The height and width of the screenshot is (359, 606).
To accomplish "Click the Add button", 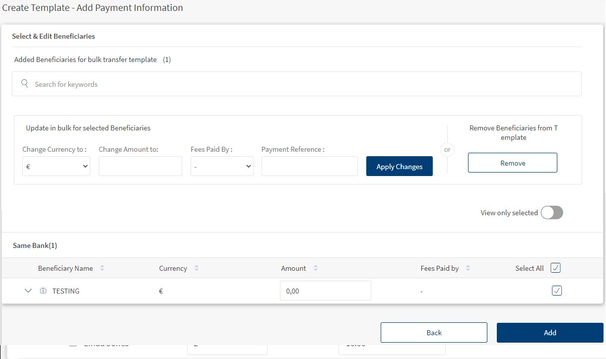I will 550,333.
